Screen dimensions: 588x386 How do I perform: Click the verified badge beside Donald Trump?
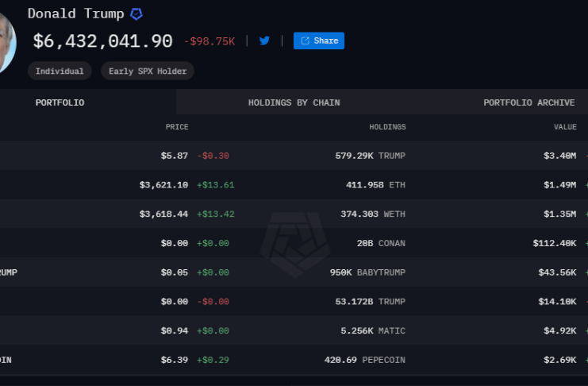(136, 14)
